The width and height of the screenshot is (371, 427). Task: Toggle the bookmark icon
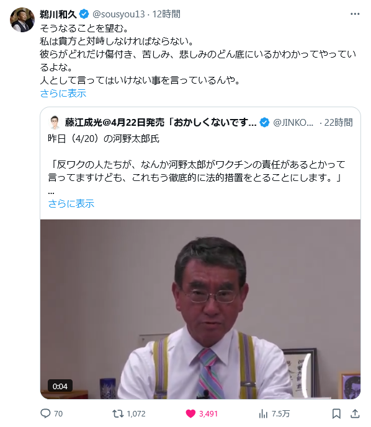point(336,413)
